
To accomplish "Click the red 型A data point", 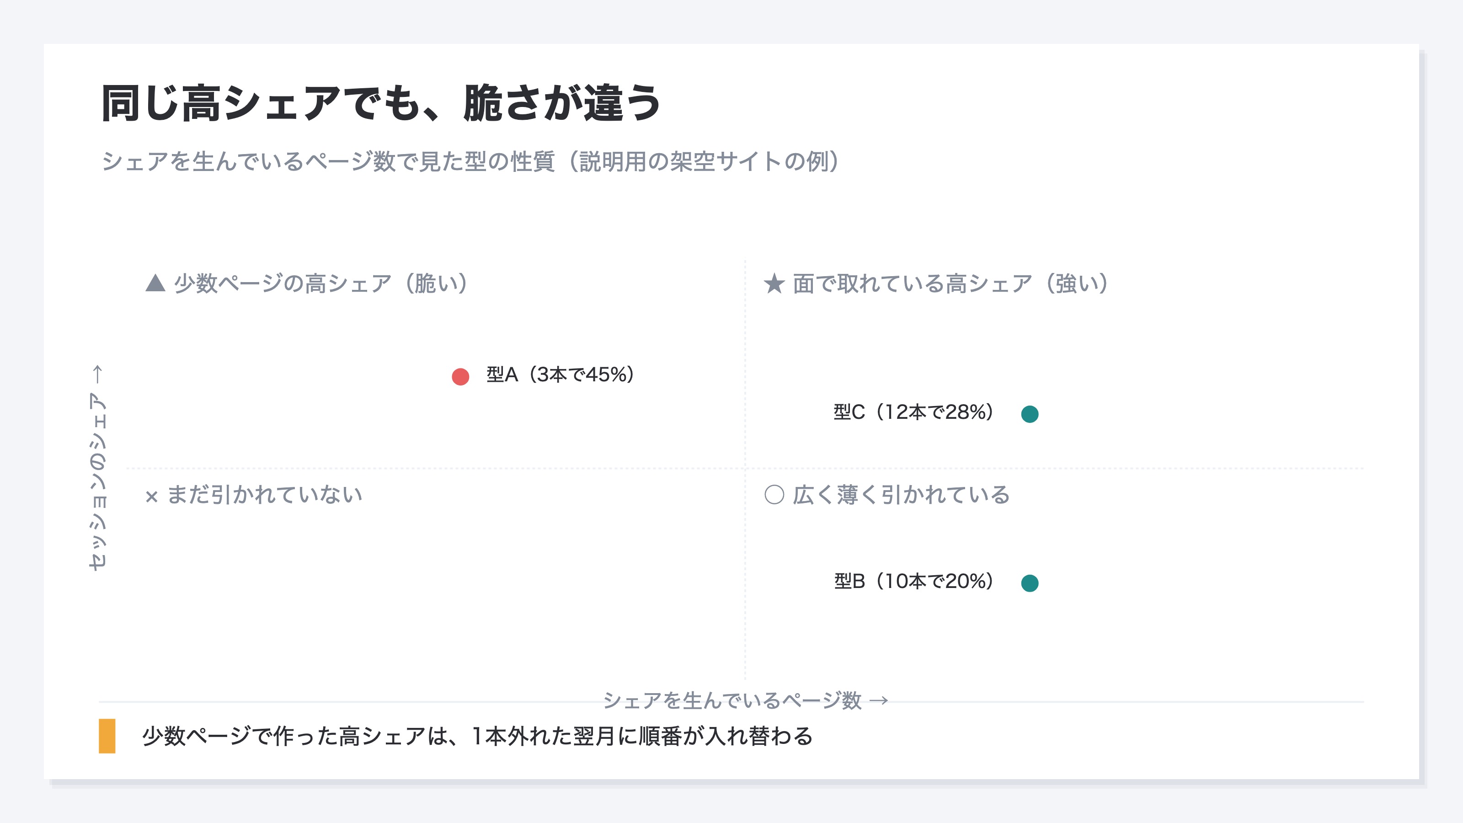I will tap(460, 377).
